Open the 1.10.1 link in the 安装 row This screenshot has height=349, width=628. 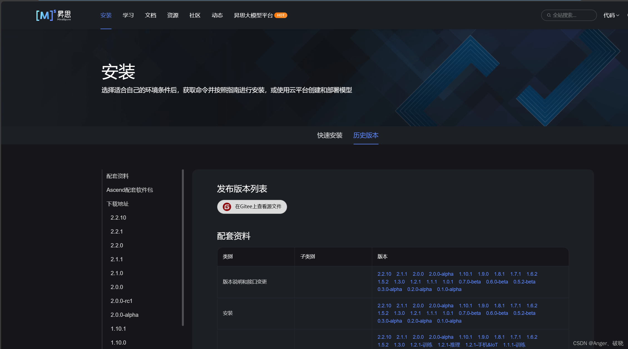(x=465, y=306)
